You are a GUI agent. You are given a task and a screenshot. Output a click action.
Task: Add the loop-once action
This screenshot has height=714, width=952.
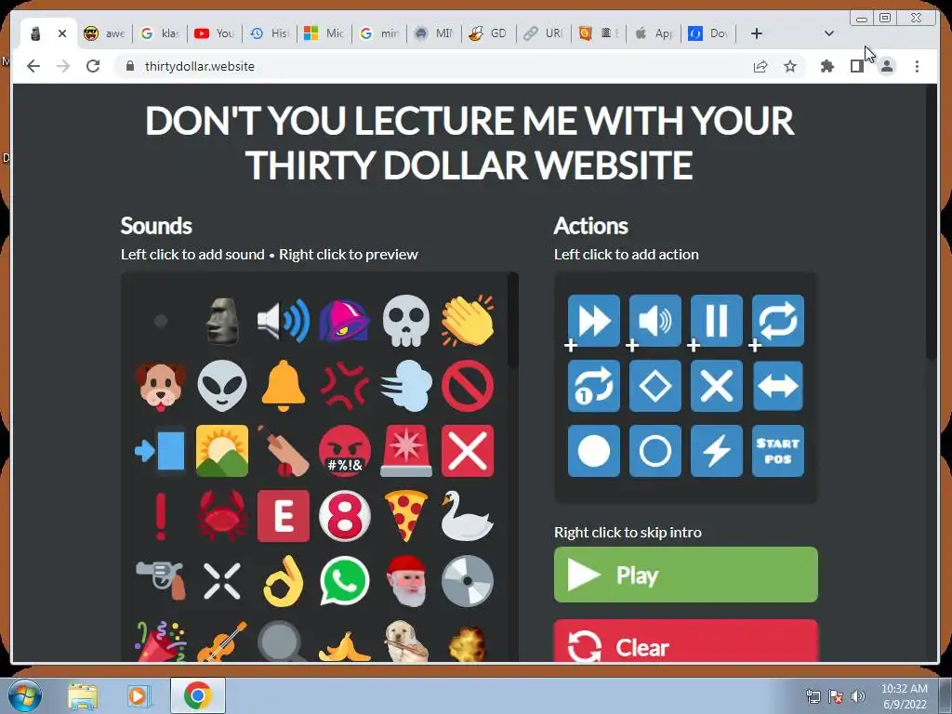[x=594, y=386]
